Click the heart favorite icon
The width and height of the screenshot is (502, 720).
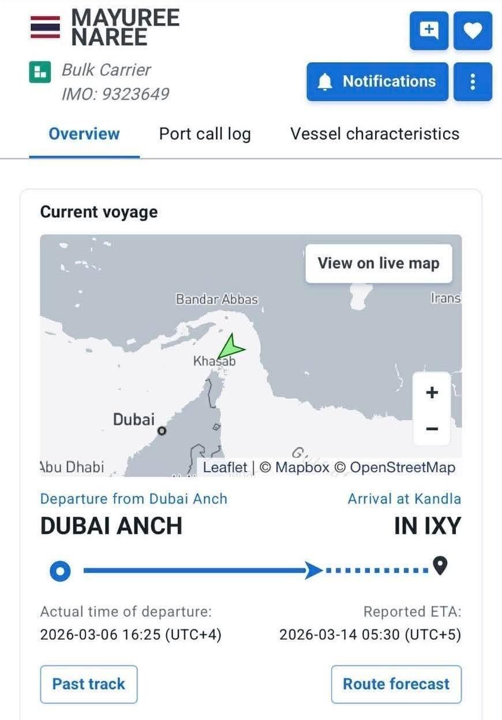pos(473,31)
